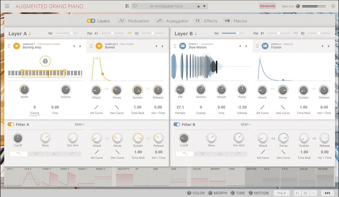Switch to Layers tab
Screen dimensions: 339x197
(98, 21)
